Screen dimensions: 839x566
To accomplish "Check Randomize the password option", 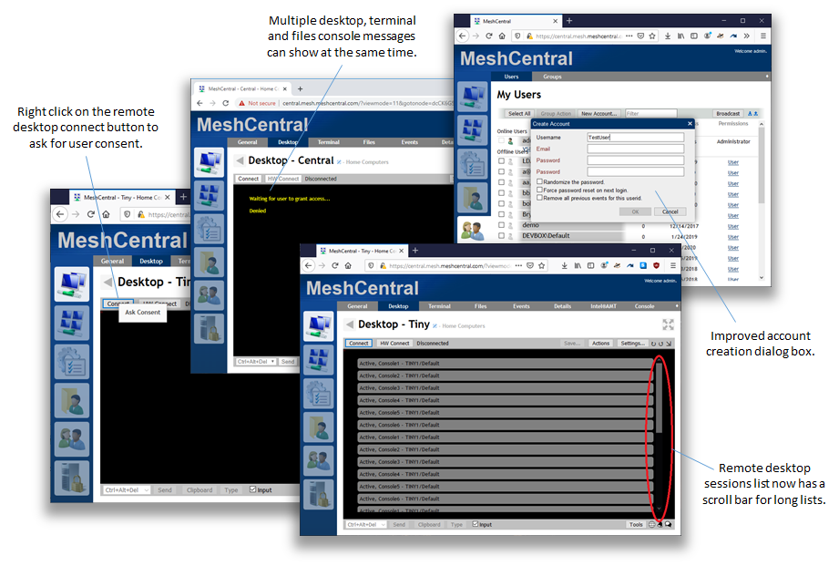I will click(539, 181).
